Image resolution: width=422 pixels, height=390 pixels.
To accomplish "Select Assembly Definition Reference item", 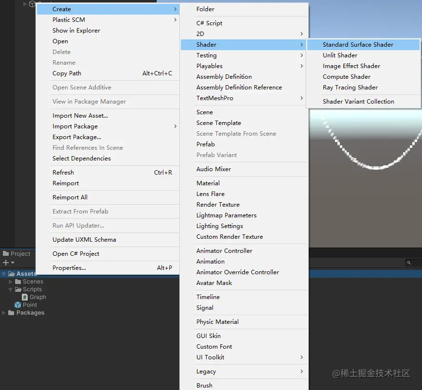I will (x=245, y=88).
